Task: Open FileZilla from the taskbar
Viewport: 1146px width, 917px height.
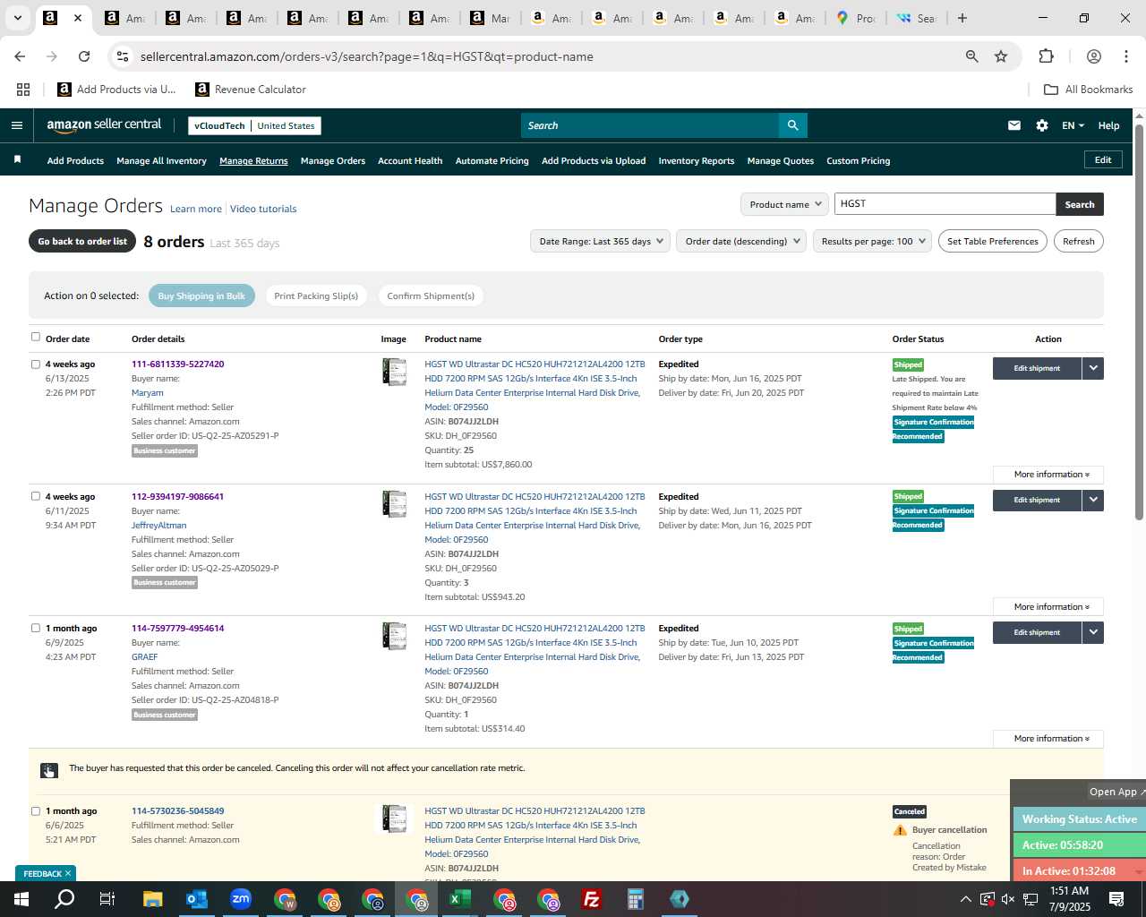Action: coord(591,899)
